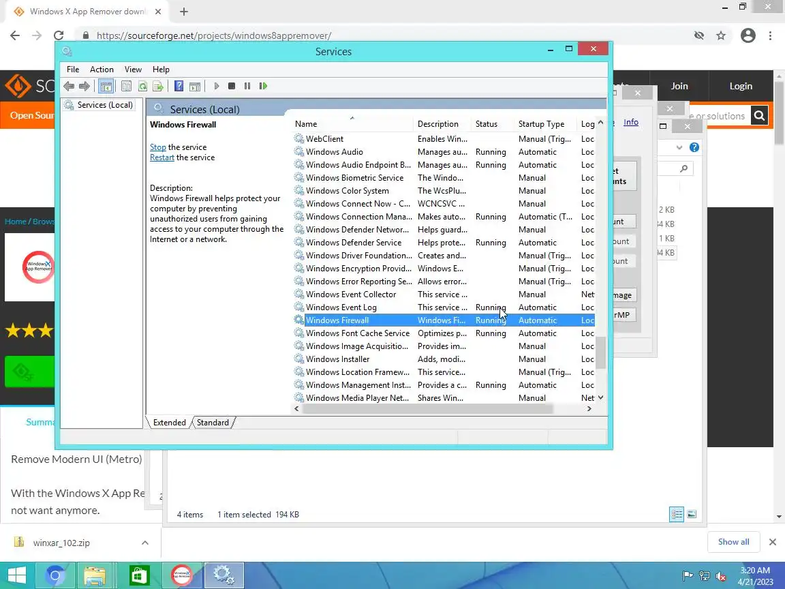Image resolution: width=785 pixels, height=589 pixels.
Task: Click the services list horizontal scrollbar thumb
Action: point(427,409)
